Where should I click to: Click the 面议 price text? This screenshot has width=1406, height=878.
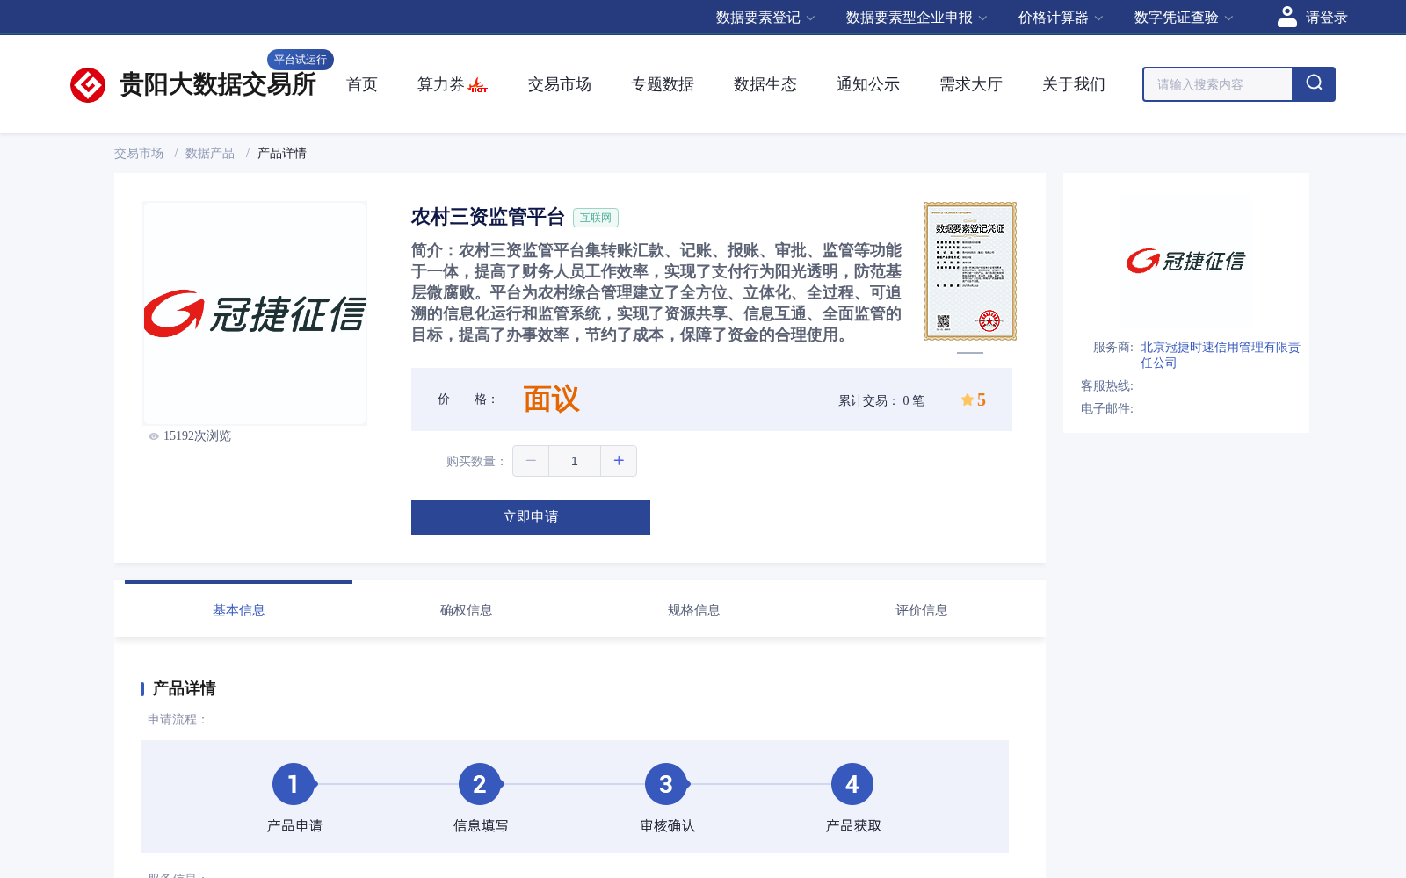click(x=552, y=399)
